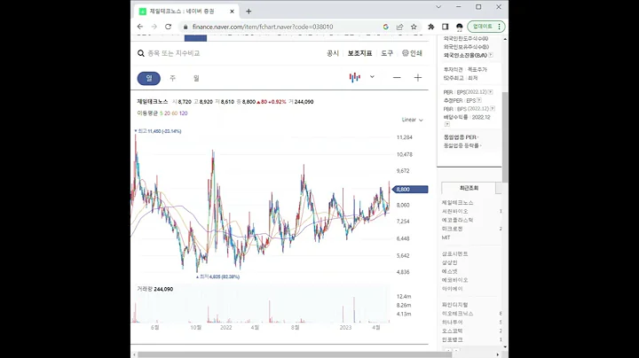639x358 pixels.
Task: Zoom in chart with plus icon
Action: pyautogui.click(x=418, y=77)
